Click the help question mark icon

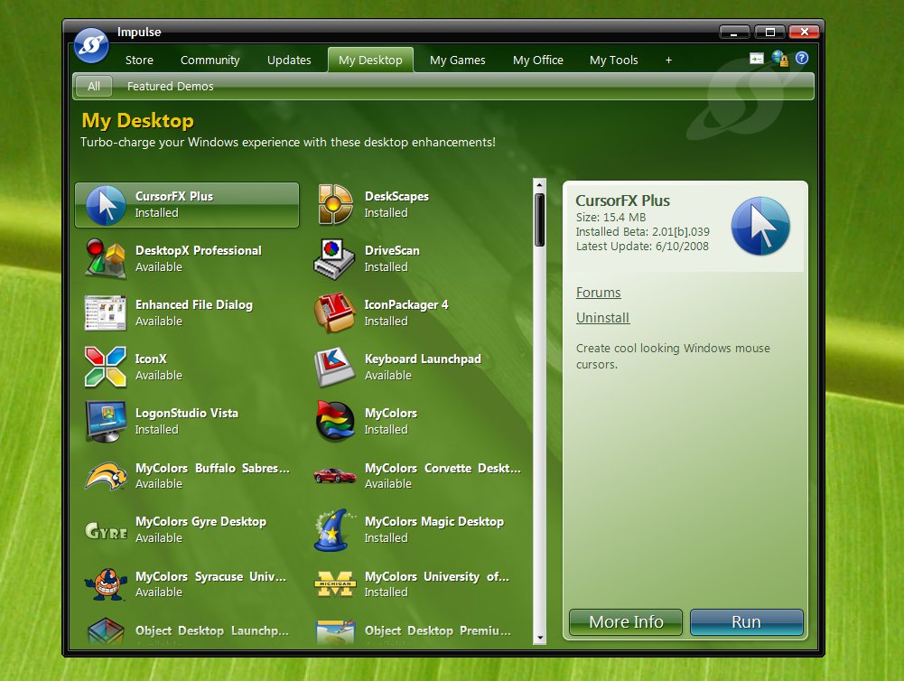(x=801, y=58)
